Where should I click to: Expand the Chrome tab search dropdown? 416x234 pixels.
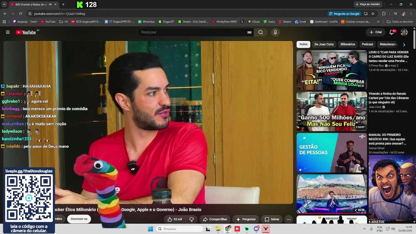(x=4, y=5)
